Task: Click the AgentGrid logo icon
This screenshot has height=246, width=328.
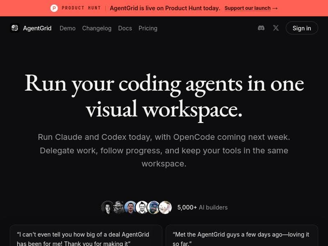Action: (15, 28)
